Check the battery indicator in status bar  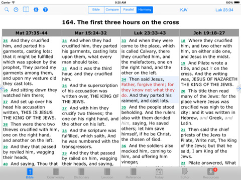click(237, 2)
